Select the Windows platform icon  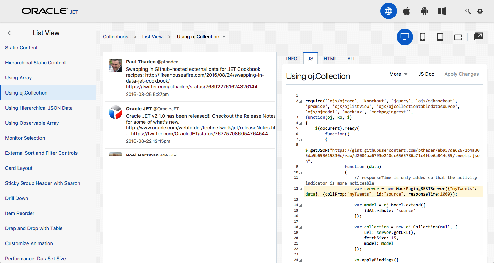[442, 11]
